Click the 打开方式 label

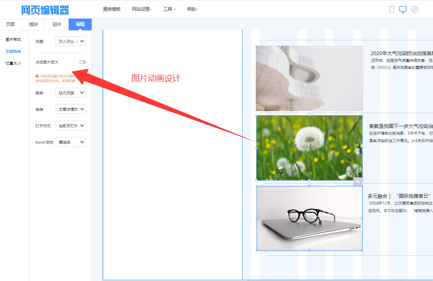pos(43,126)
